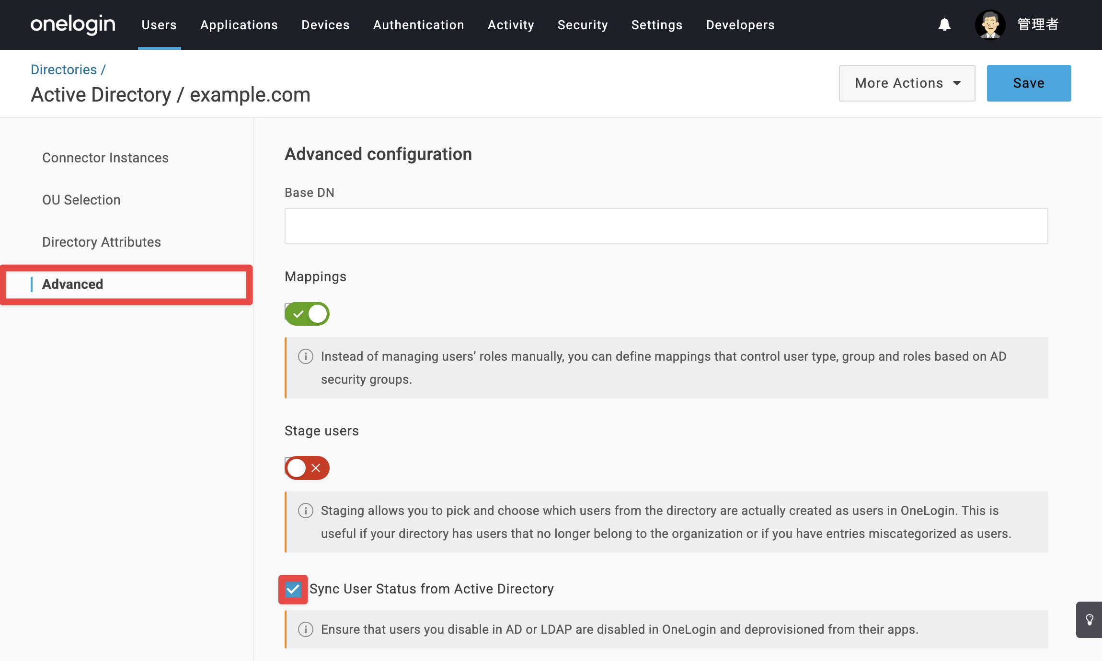Select the Advanced sidebar tab
The height and width of the screenshot is (661, 1102).
point(126,285)
